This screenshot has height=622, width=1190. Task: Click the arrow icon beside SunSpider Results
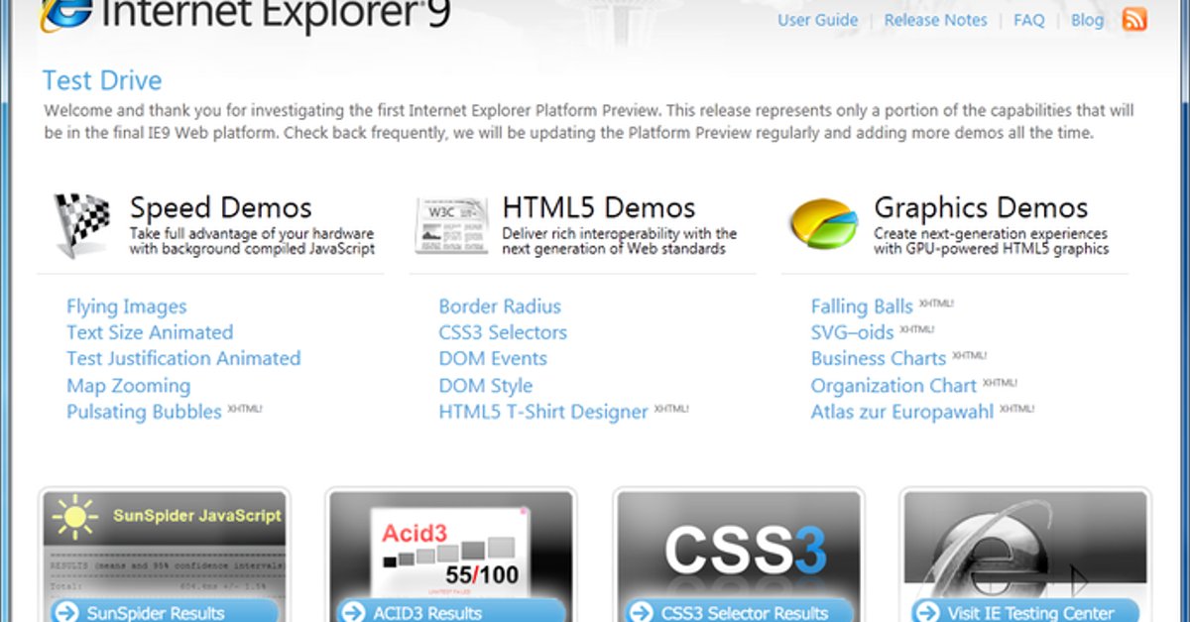66,612
